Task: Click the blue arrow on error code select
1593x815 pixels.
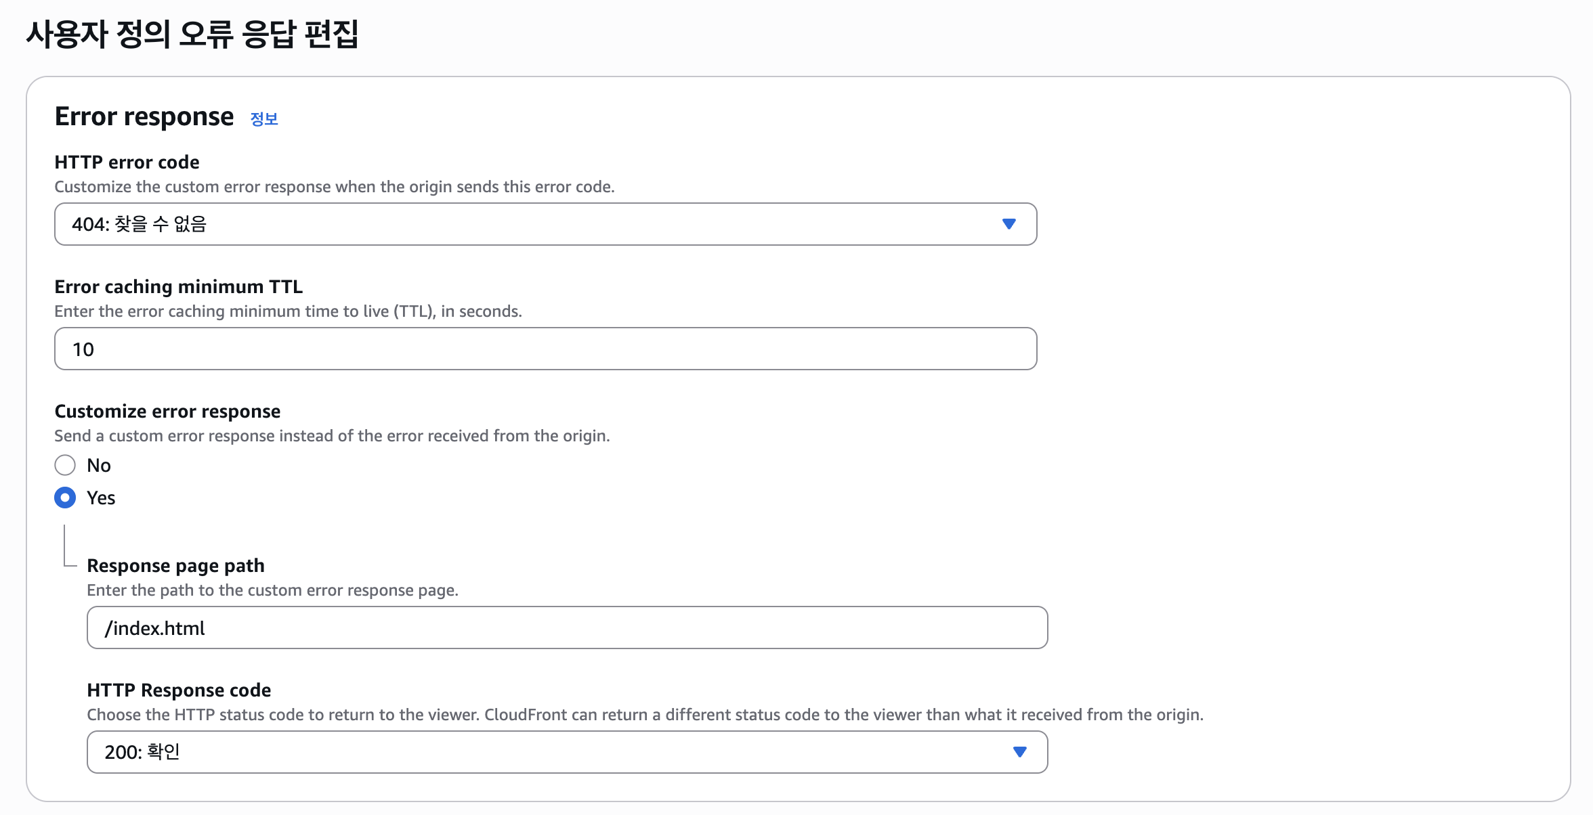Action: [x=1008, y=224]
